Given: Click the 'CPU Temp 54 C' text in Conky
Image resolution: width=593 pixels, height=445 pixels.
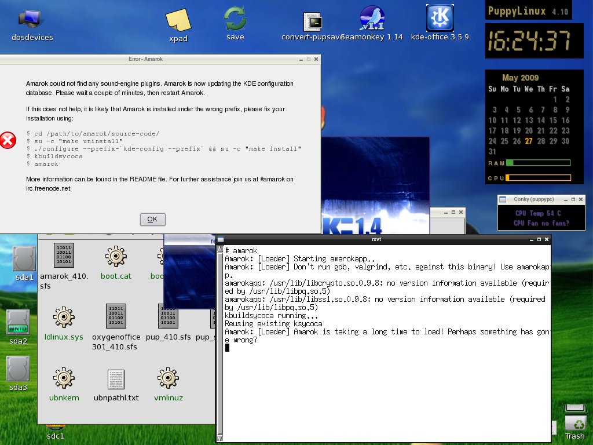Looking at the screenshot, I should (538, 213).
